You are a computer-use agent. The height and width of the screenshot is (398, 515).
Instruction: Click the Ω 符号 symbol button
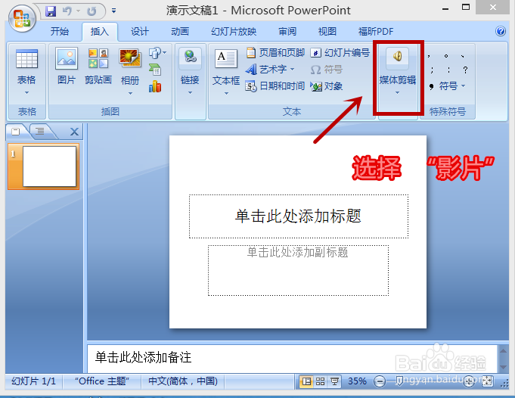click(x=327, y=70)
